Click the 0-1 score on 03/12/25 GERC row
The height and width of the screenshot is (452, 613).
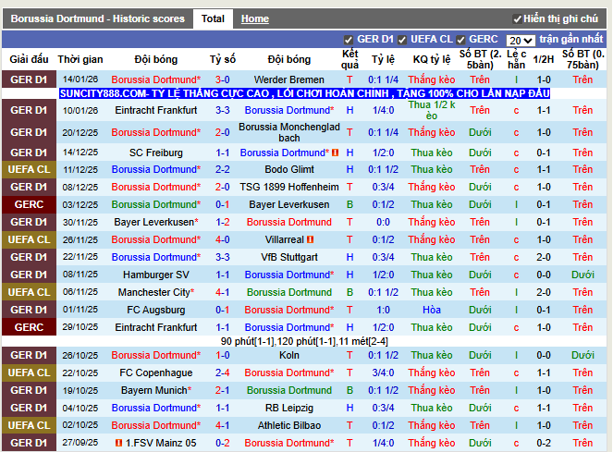[223, 205]
